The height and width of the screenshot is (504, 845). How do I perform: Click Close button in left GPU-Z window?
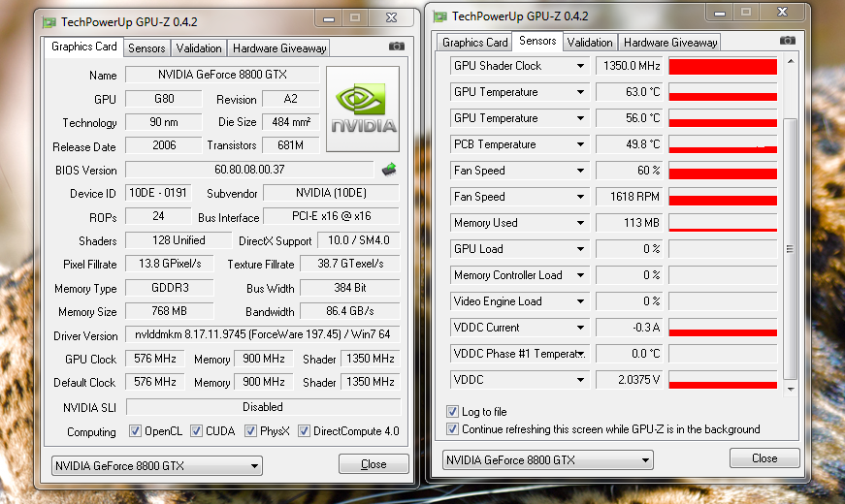pos(374,464)
